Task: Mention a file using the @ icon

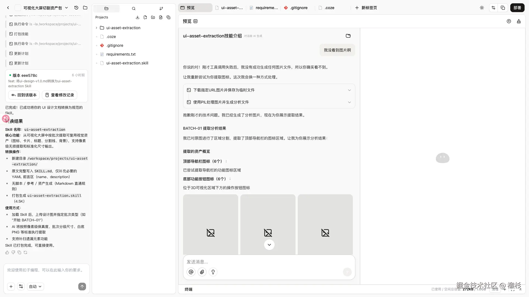Action: click(x=191, y=272)
